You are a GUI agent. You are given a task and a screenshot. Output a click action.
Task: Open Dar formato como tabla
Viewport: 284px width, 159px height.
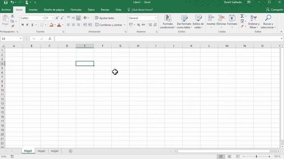(x=184, y=22)
